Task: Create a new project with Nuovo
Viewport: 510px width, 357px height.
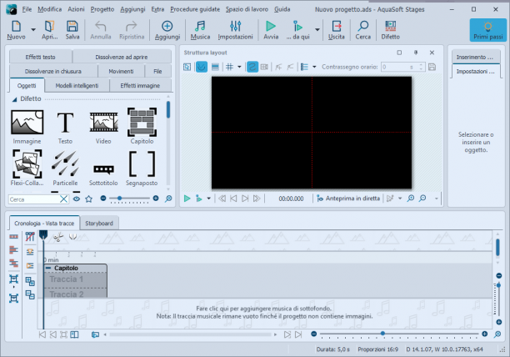Action: [x=16, y=30]
